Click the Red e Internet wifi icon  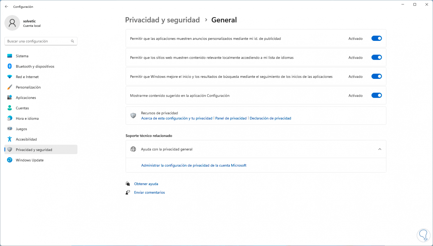(x=10, y=77)
